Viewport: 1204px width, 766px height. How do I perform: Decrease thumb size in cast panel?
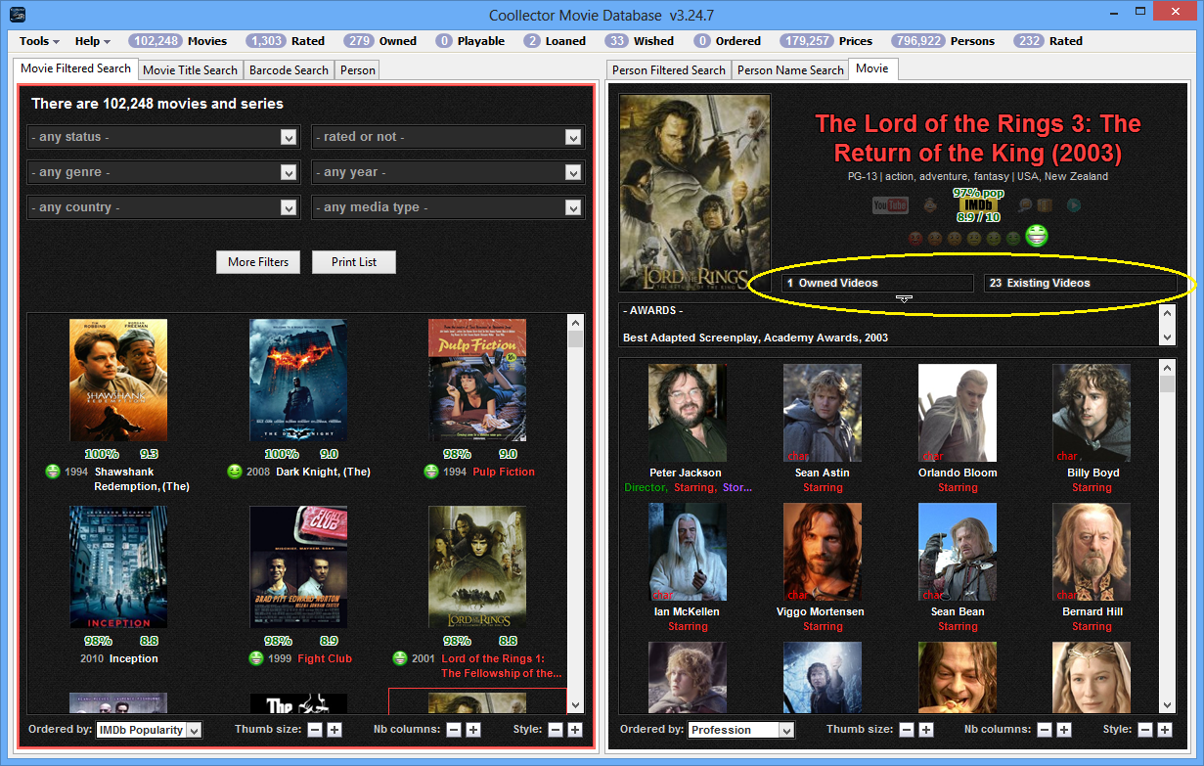click(x=907, y=730)
